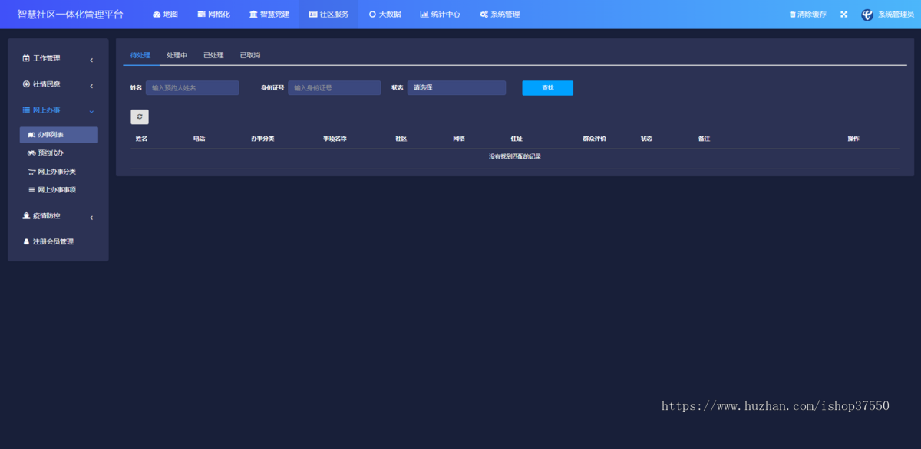Select the 地图 map icon in top navigation
Image resolution: width=921 pixels, height=449 pixels.
[157, 14]
